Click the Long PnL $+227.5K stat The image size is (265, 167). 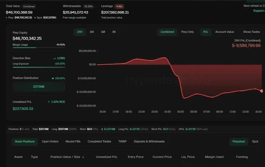[x=133, y=129]
